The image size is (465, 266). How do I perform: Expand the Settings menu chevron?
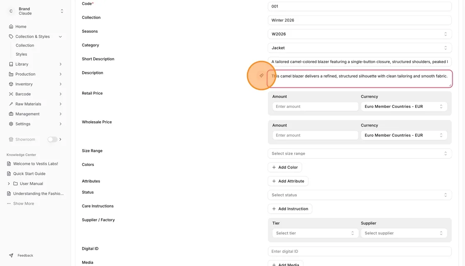(61, 124)
